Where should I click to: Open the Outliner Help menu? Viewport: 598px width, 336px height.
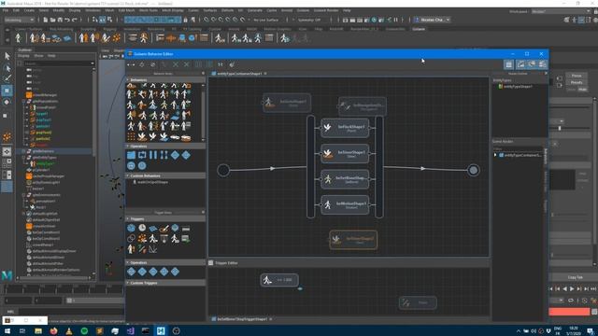51,56
